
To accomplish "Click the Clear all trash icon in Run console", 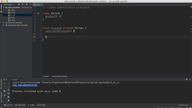I will point(8,100).
